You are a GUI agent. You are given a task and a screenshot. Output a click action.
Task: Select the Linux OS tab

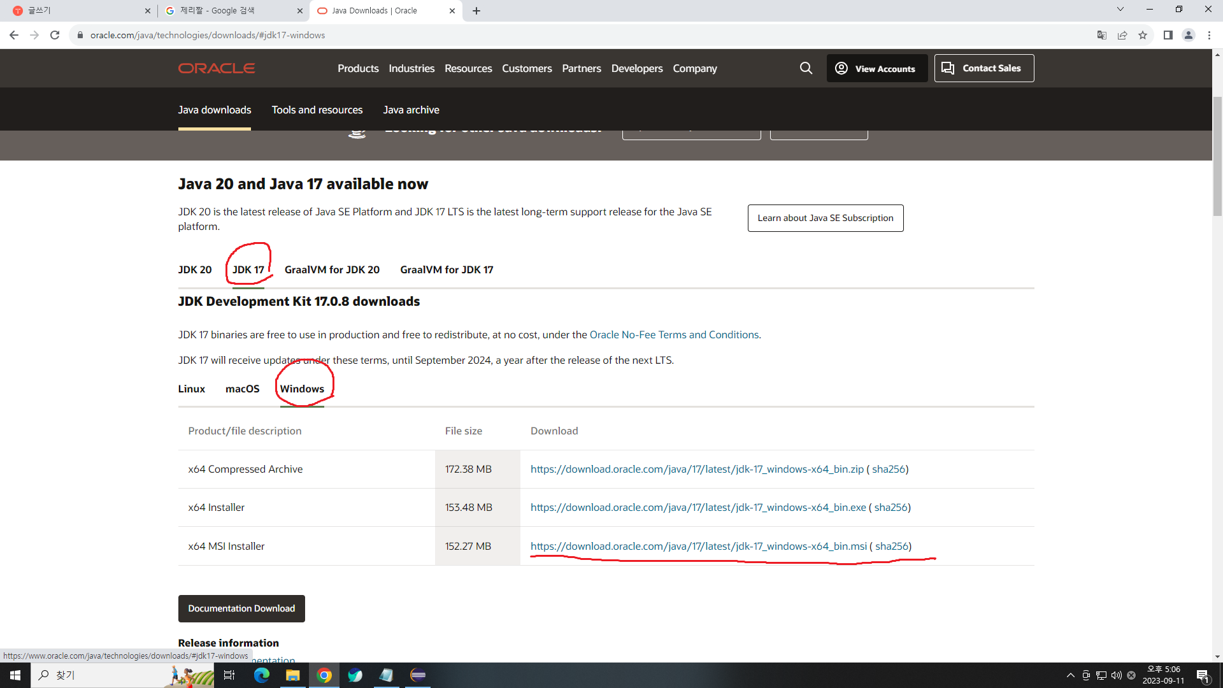pos(191,389)
